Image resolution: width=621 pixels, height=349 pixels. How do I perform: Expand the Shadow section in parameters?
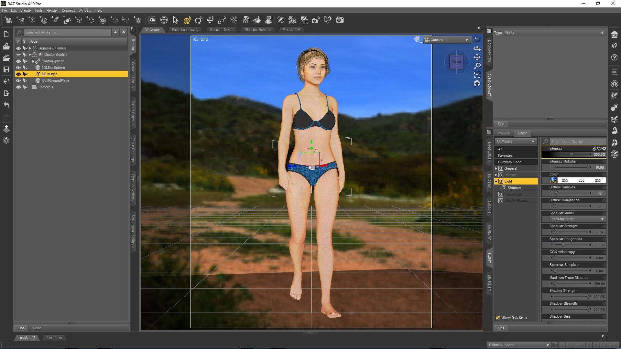tap(514, 187)
